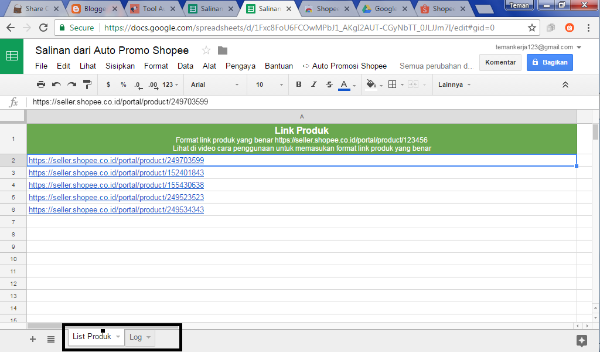Open the Explore panel icon
The height and width of the screenshot is (352, 600).
tap(582, 340)
